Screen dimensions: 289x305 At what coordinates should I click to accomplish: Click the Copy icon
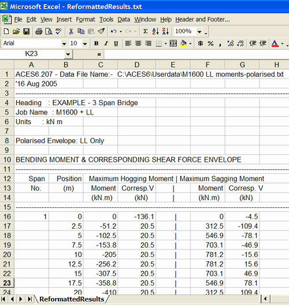[81, 31]
